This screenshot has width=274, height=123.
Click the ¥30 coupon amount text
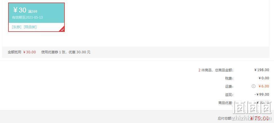(20, 10)
